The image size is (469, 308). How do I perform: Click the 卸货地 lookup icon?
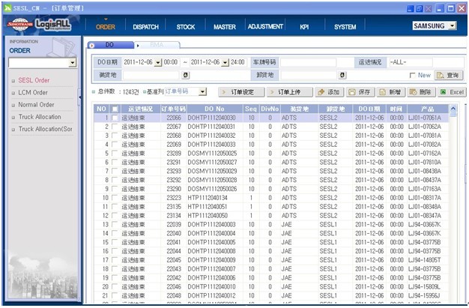pyautogui.click(x=342, y=75)
